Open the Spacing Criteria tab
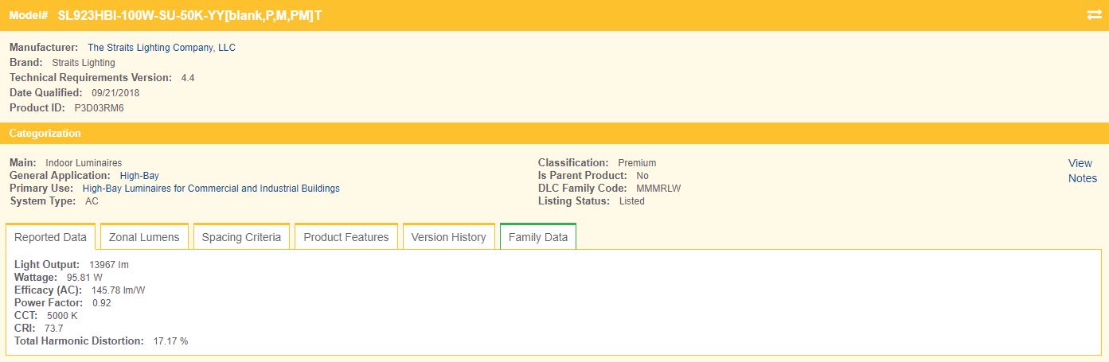The height and width of the screenshot is (362, 1109). pyautogui.click(x=241, y=237)
